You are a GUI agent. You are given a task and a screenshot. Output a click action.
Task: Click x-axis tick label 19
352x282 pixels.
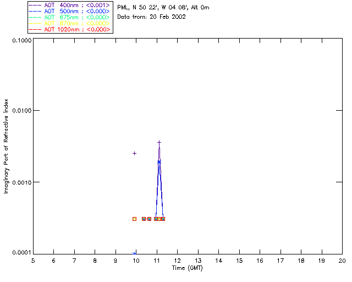[x=322, y=261]
